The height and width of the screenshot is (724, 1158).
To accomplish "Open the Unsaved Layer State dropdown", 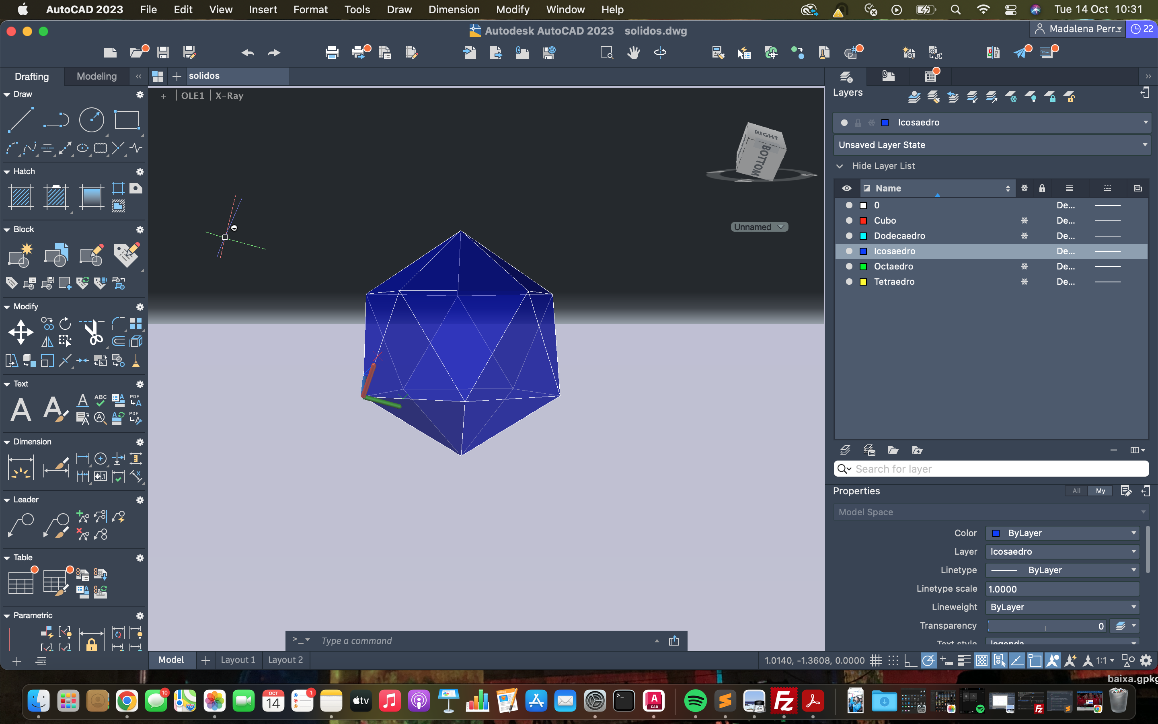I will click(x=1145, y=145).
